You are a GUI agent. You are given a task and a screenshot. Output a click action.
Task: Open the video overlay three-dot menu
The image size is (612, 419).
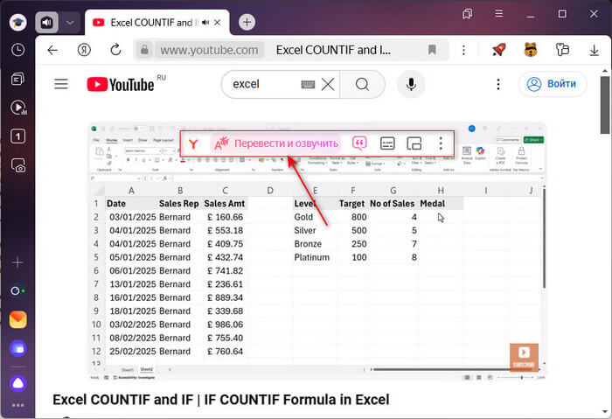click(441, 143)
